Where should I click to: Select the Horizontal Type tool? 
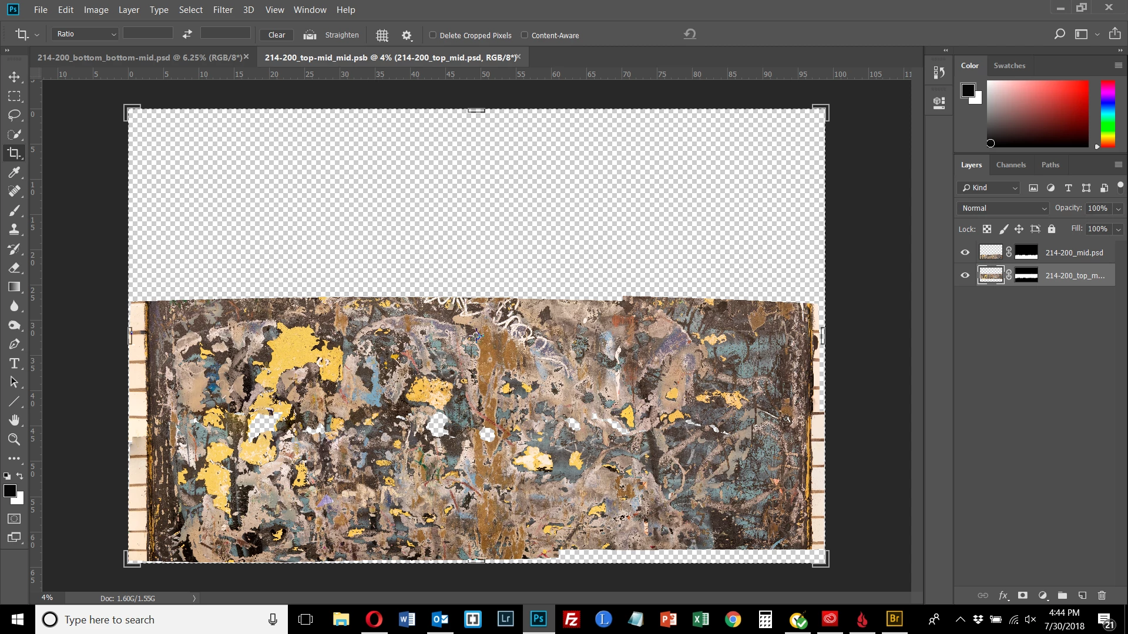14,363
